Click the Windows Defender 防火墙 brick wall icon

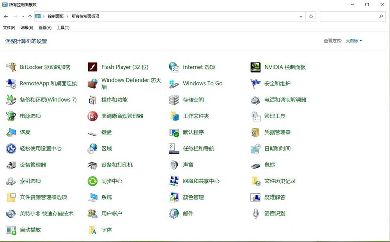pos(92,83)
